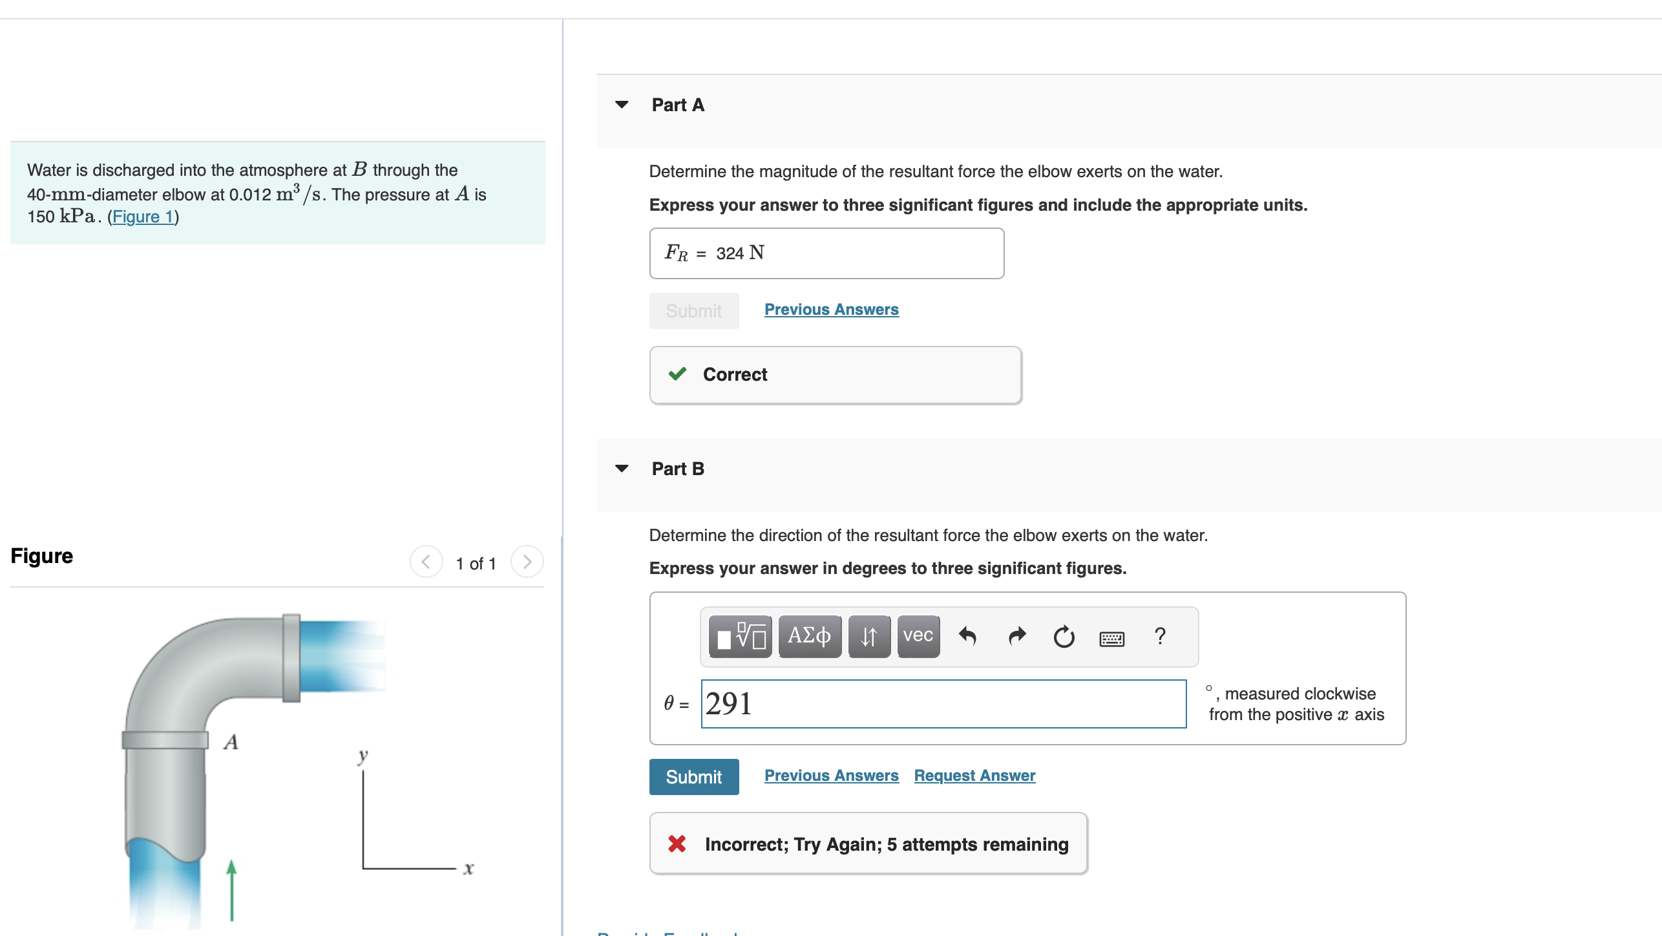The image size is (1662, 936).
Task: Undo the last edit in answer box
Action: 967,637
